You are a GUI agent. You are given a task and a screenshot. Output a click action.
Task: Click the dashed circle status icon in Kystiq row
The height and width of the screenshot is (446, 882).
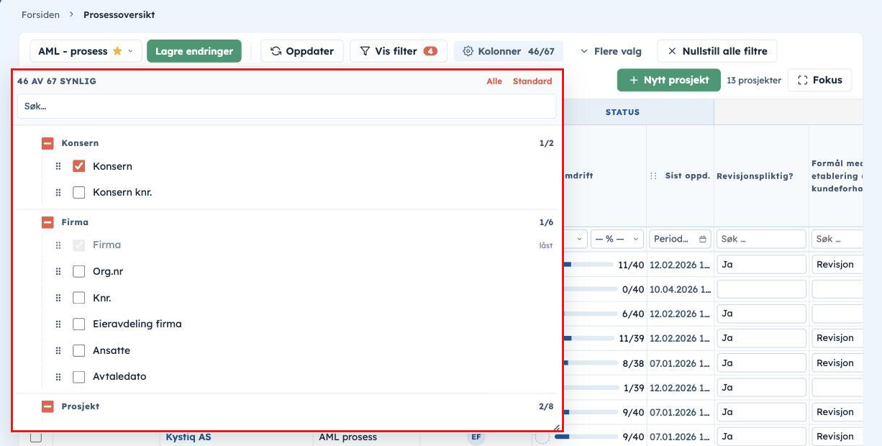coord(541,437)
